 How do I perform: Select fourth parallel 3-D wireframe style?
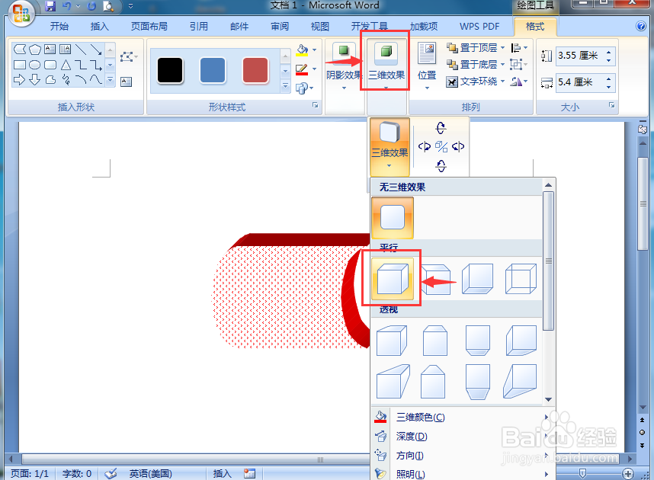tap(521, 279)
